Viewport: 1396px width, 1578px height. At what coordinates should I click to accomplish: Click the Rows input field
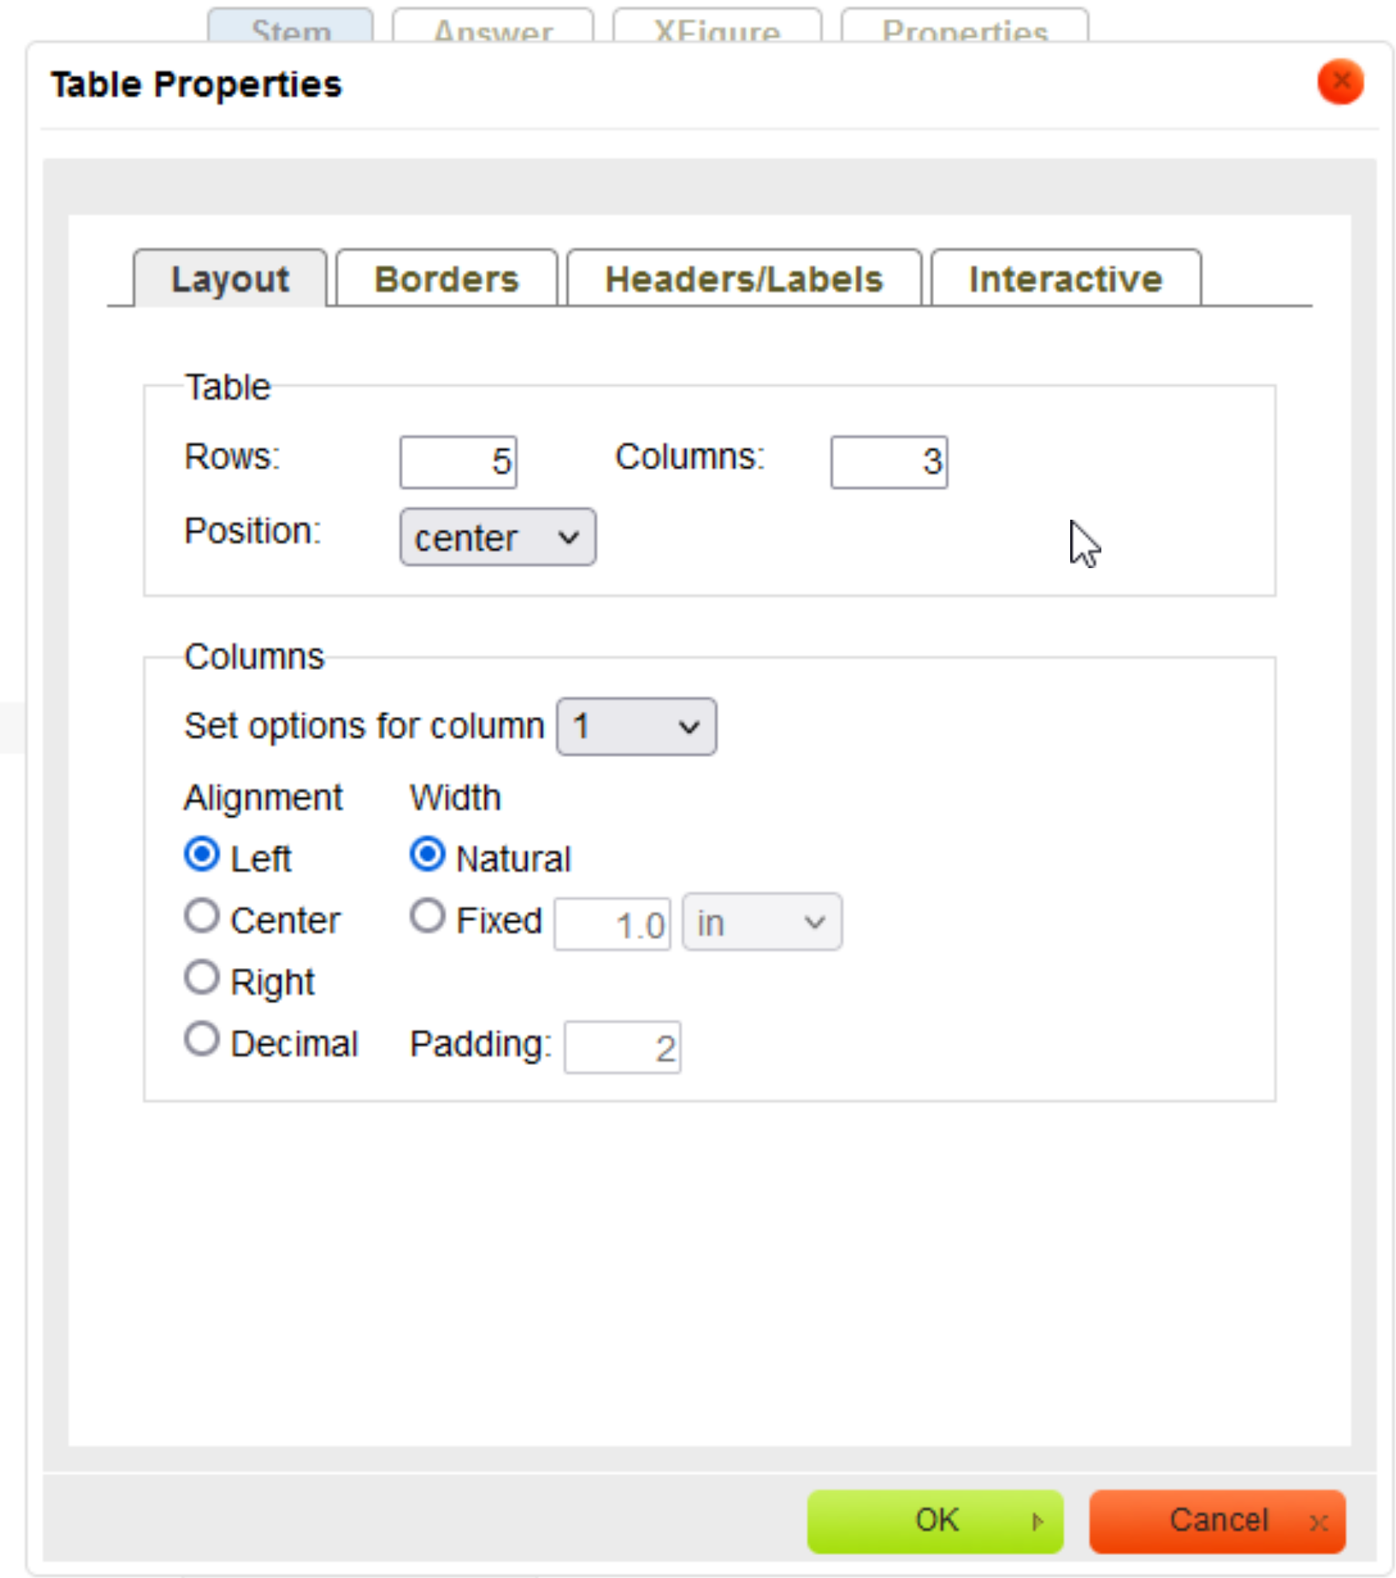click(x=458, y=461)
